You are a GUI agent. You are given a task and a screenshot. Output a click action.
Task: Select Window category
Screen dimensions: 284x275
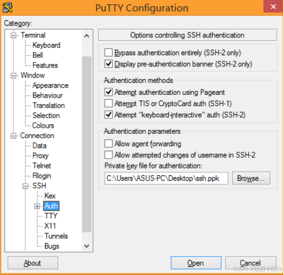click(32, 75)
